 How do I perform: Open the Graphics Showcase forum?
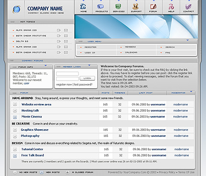click(34, 130)
